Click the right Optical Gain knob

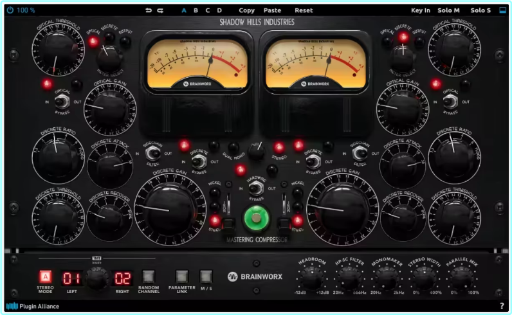[x=403, y=109]
